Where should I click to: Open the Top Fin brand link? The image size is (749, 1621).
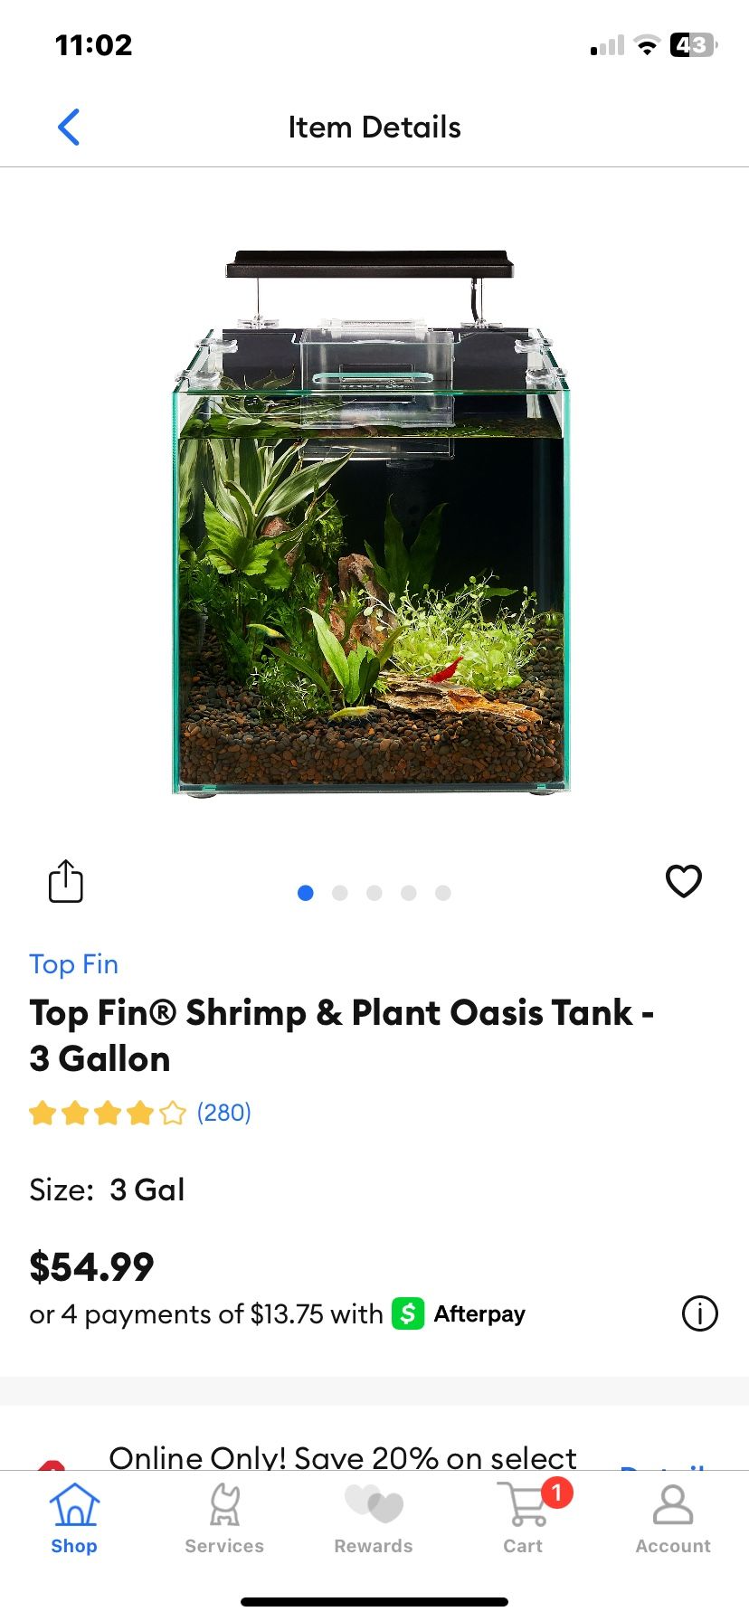click(74, 964)
